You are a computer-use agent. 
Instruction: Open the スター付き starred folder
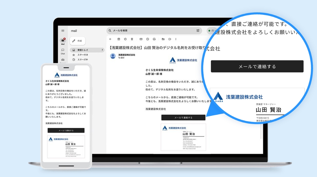(83, 55)
